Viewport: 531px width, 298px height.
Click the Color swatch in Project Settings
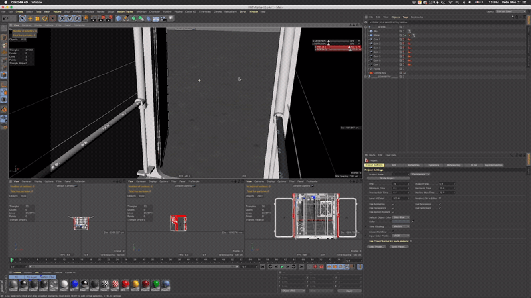pyautogui.click(x=400, y=221)
